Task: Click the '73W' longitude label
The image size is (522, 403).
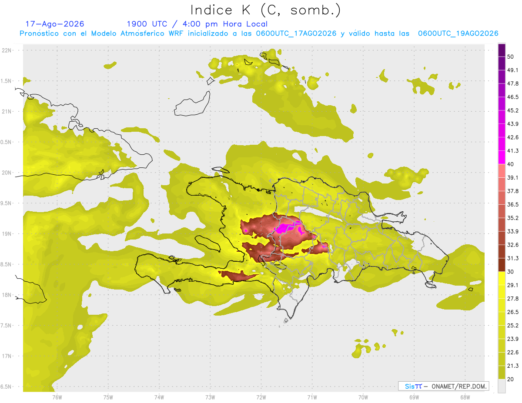Action: tap(210, 397)
